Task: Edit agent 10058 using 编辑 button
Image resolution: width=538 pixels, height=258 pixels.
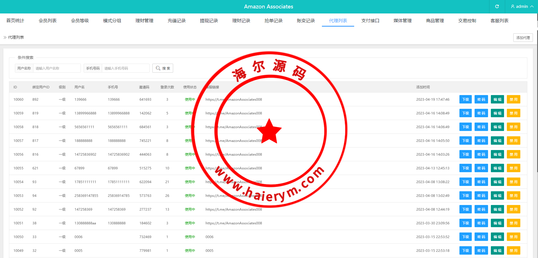Action: [x=497, y=127]
